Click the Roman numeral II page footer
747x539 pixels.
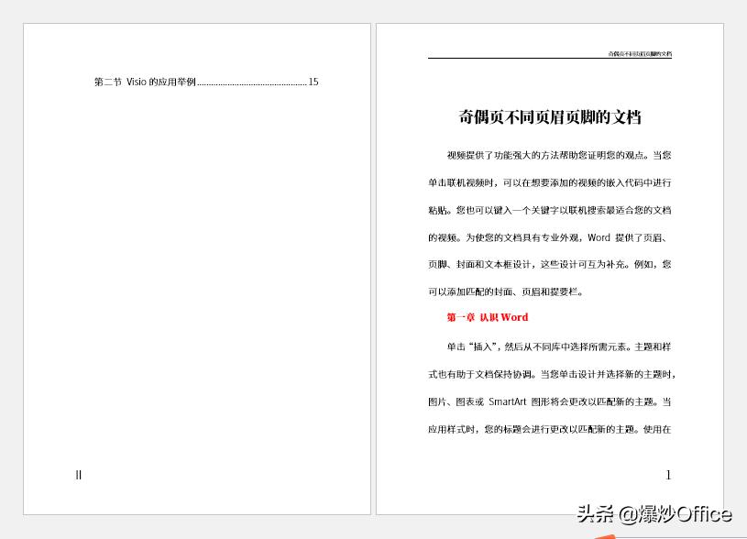click(x=78, y=475)
